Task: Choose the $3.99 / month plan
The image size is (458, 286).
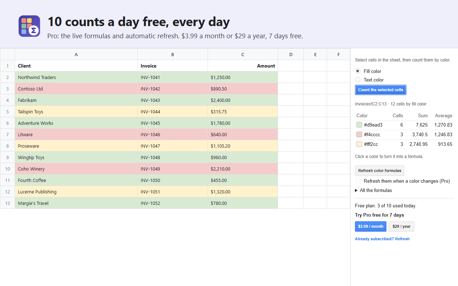Action: coord(371,226)
